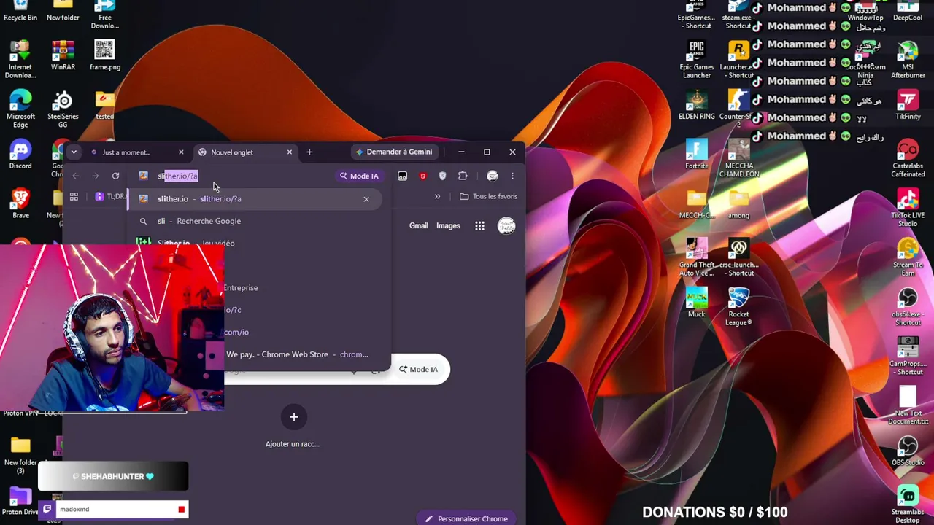934x525 pixels.
Task: Expand Chrome tab search dropdown
Action: tap(74, 152)
